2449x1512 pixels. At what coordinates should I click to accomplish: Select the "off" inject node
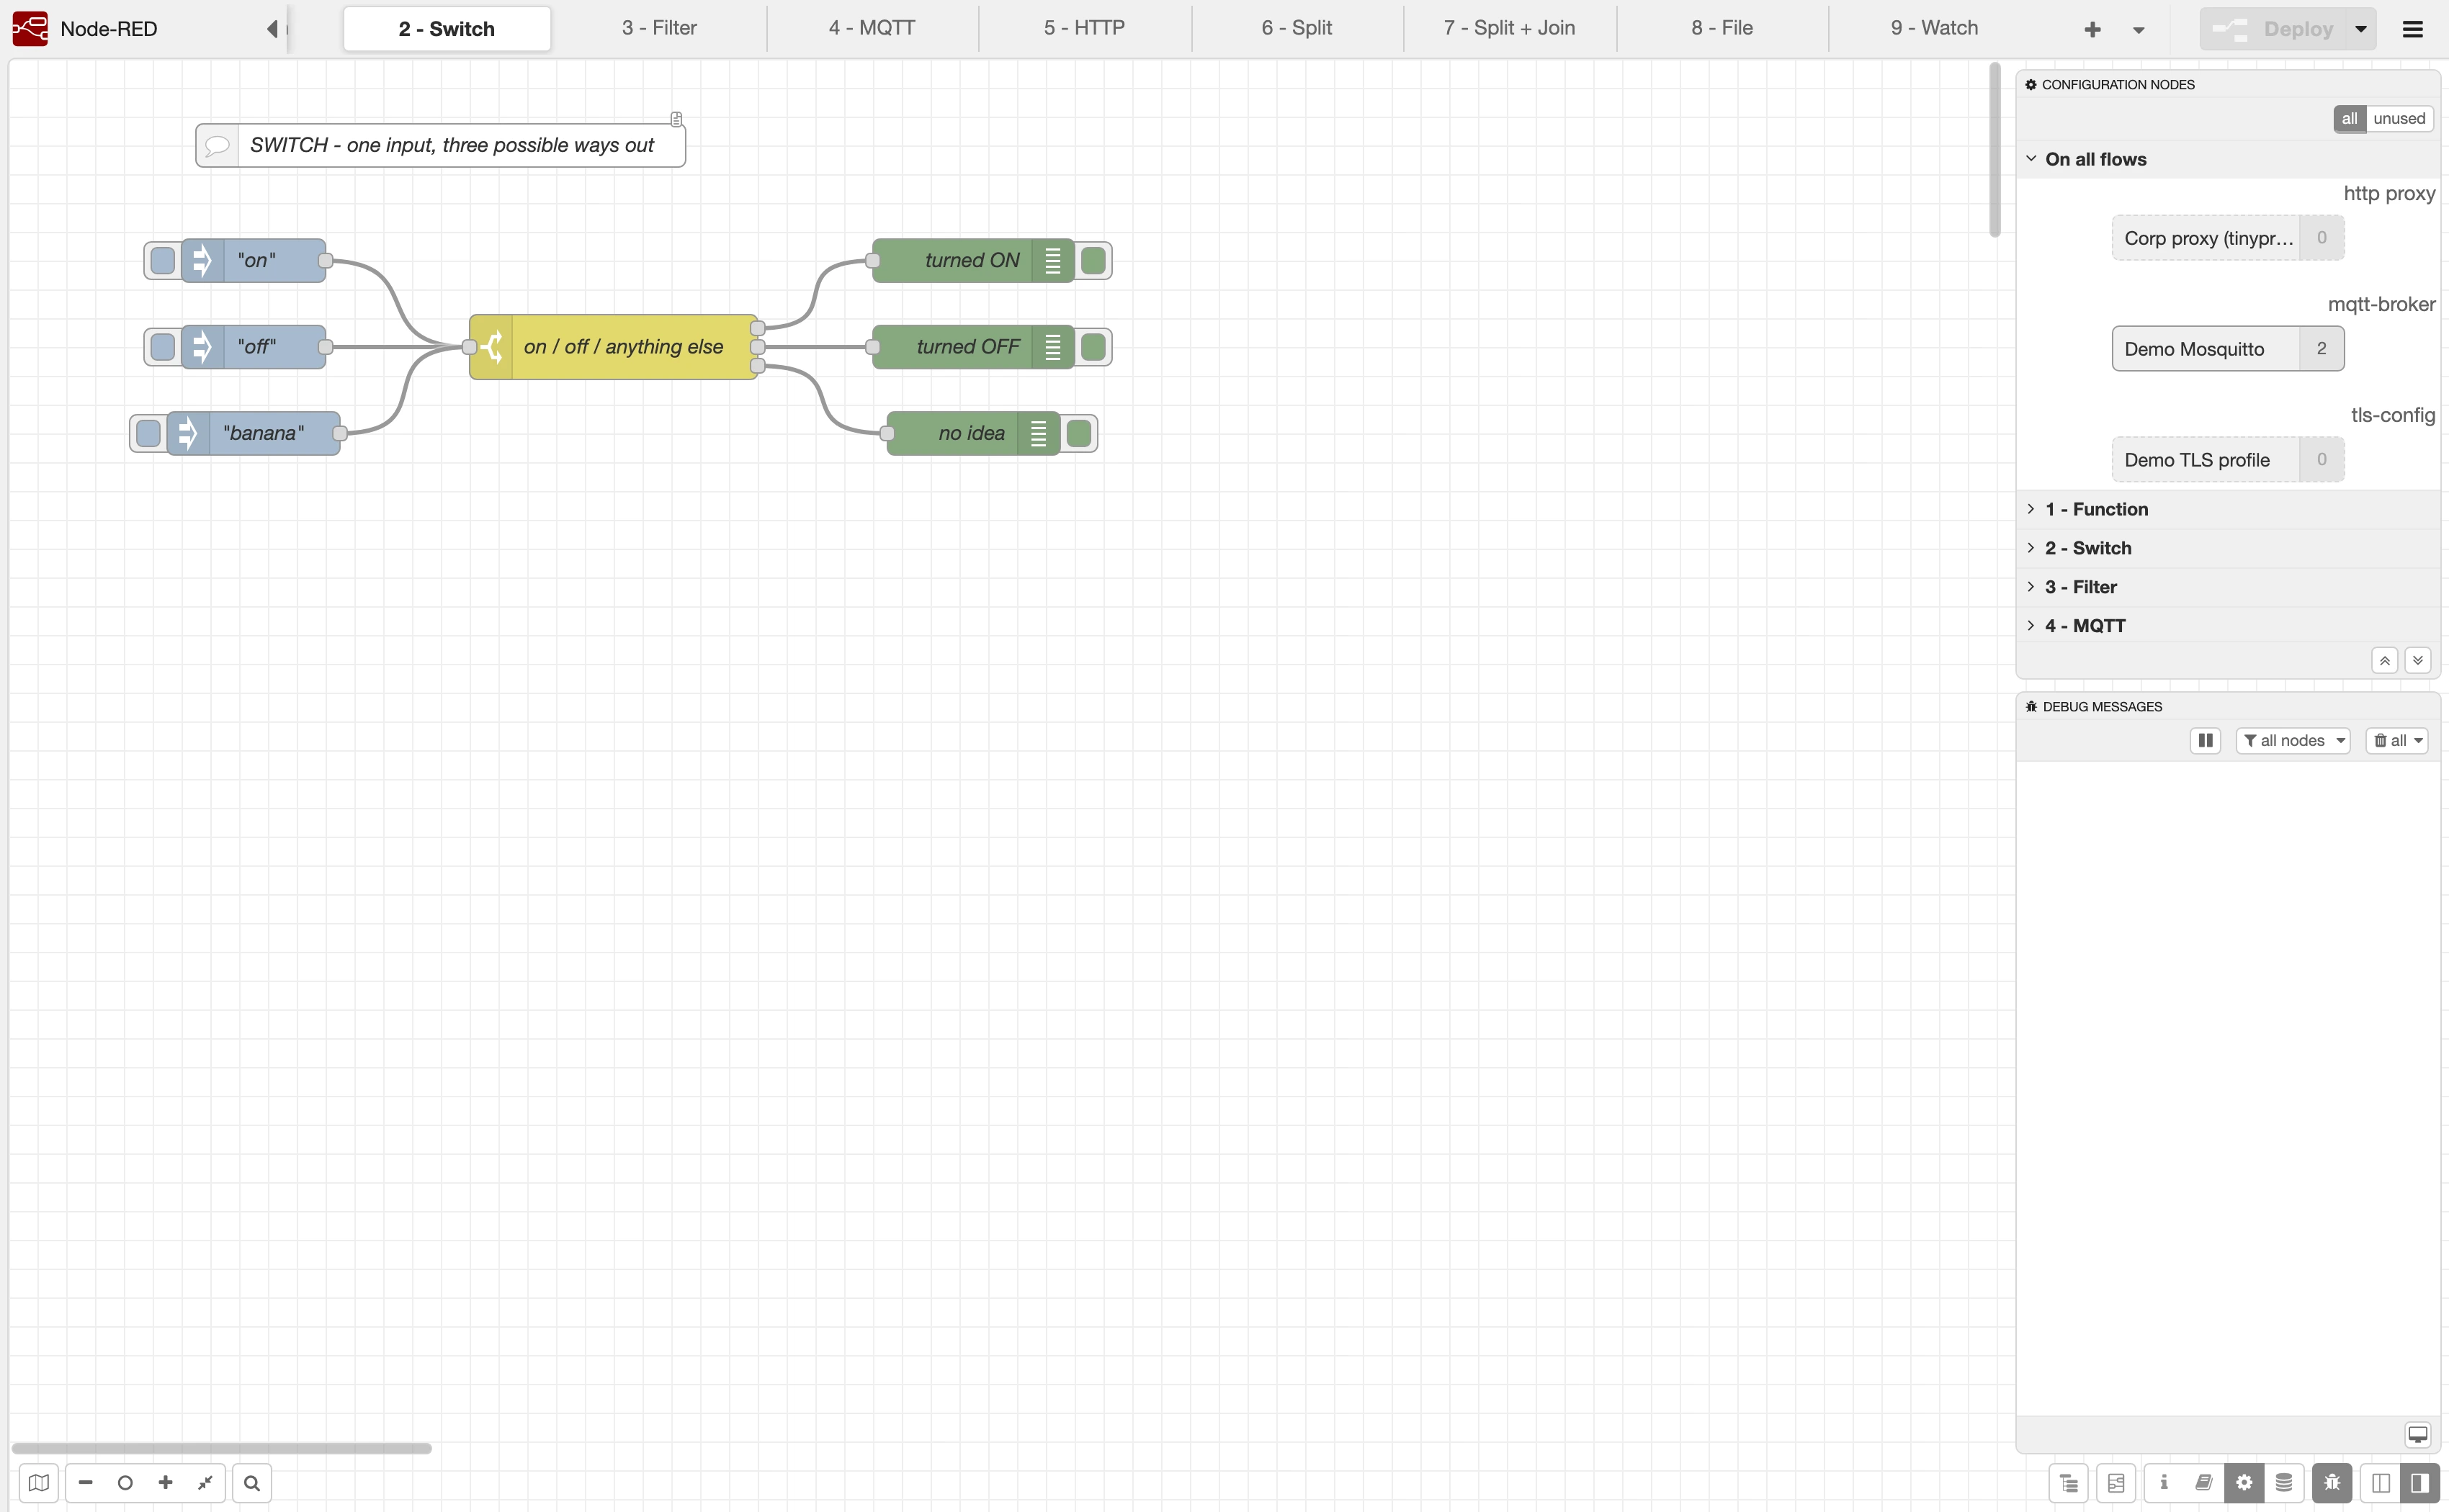click(254, 347)
